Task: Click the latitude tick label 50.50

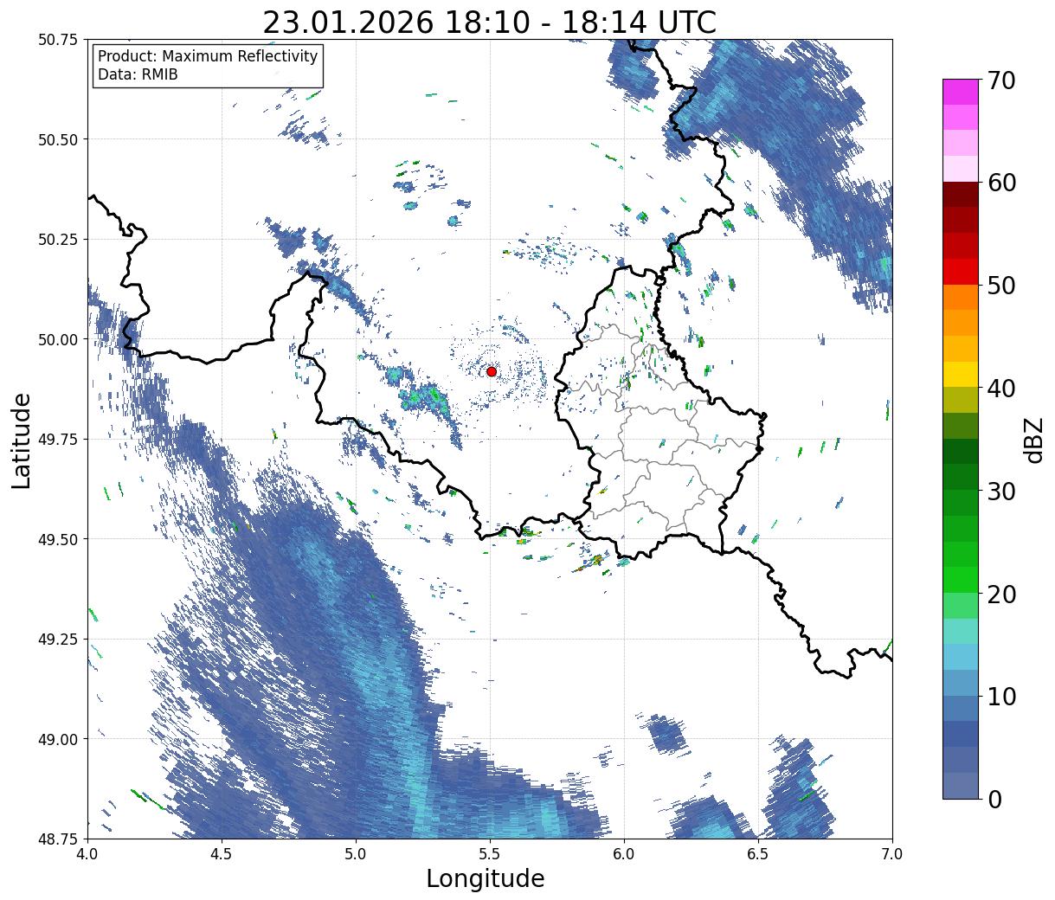Action: 57,139
